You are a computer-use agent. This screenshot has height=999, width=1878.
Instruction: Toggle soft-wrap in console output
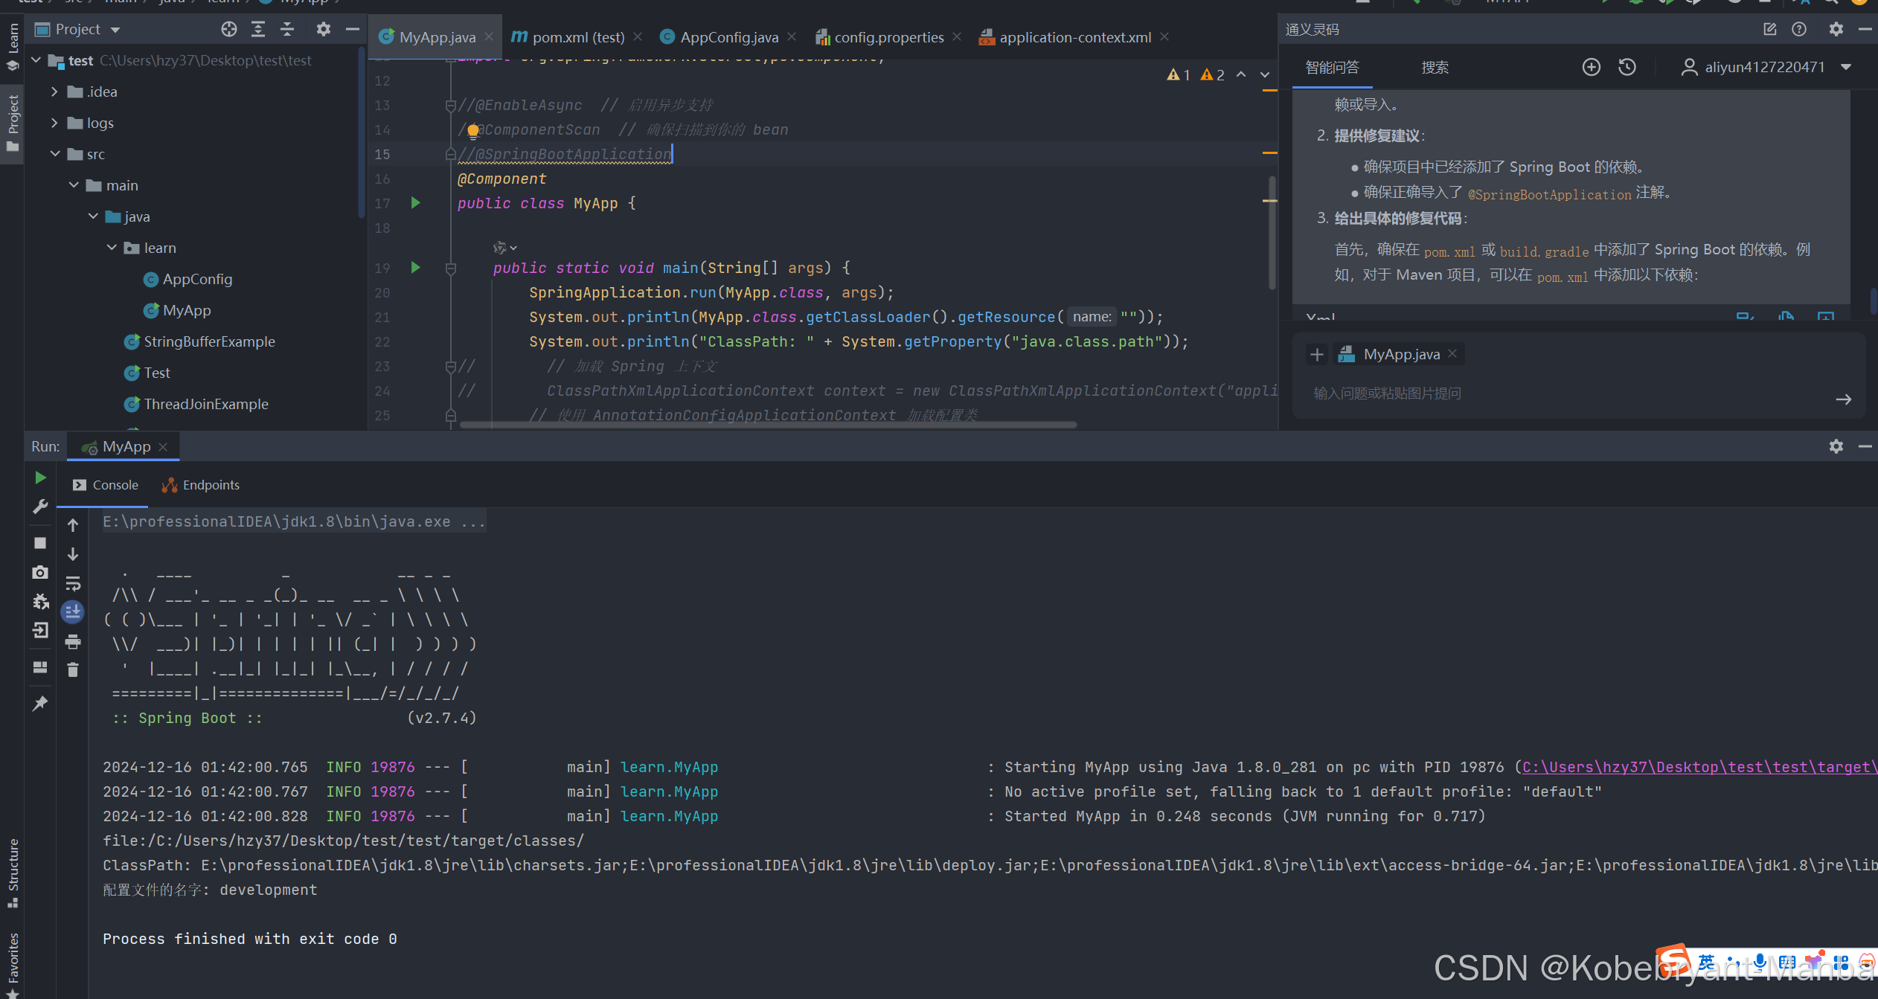(73, 583)
